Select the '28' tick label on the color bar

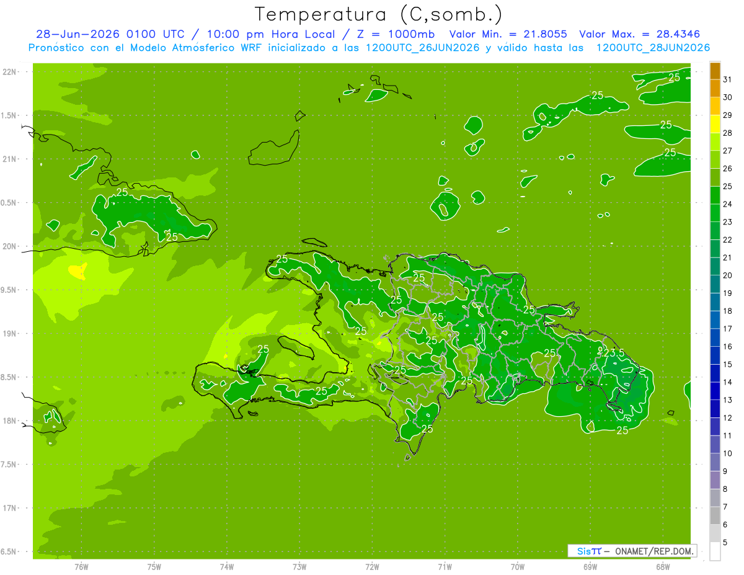click(x=727, y=133)
